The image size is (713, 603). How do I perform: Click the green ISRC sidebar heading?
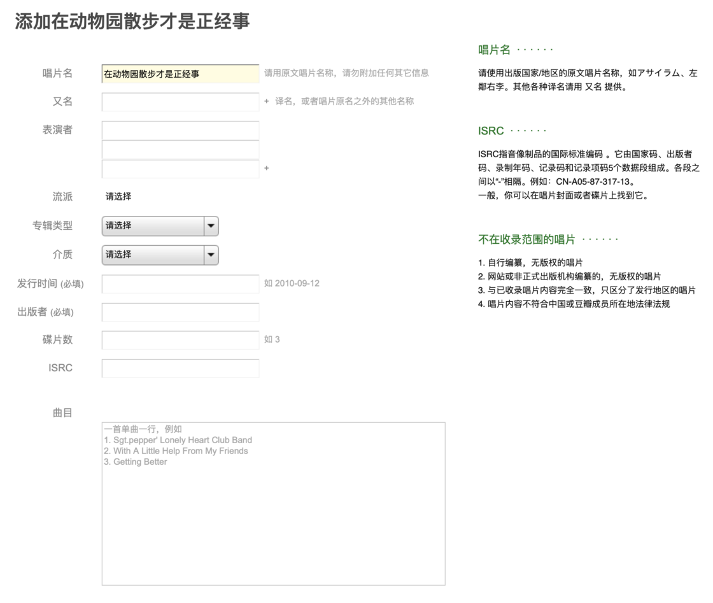pyautogui.click(x=491, y=131)
